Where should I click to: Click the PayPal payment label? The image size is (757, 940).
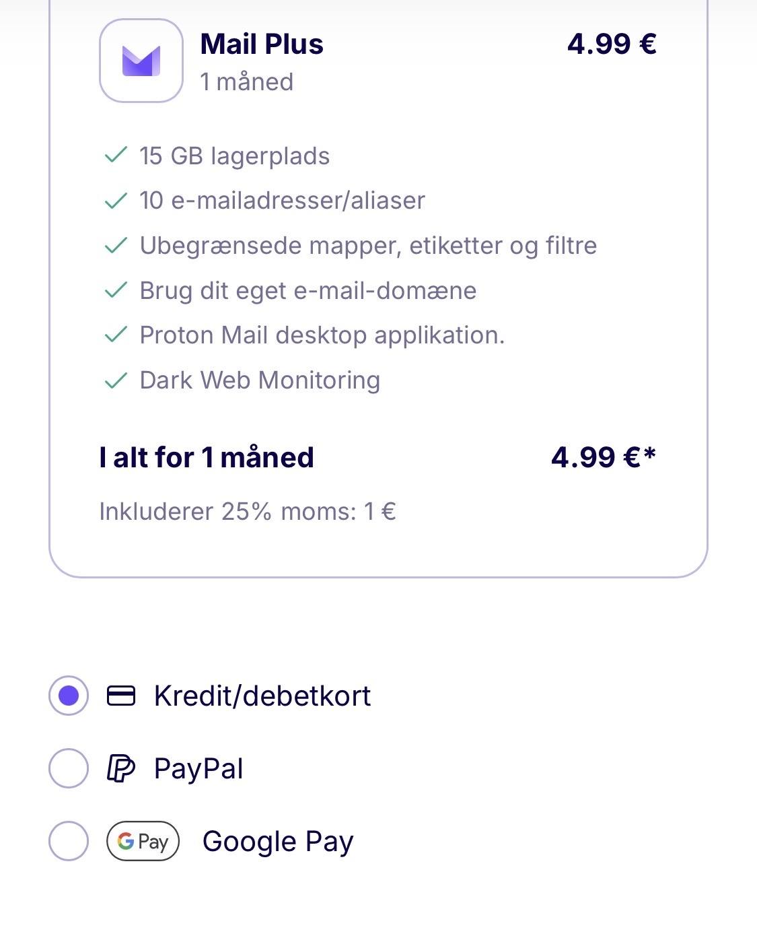199,768
